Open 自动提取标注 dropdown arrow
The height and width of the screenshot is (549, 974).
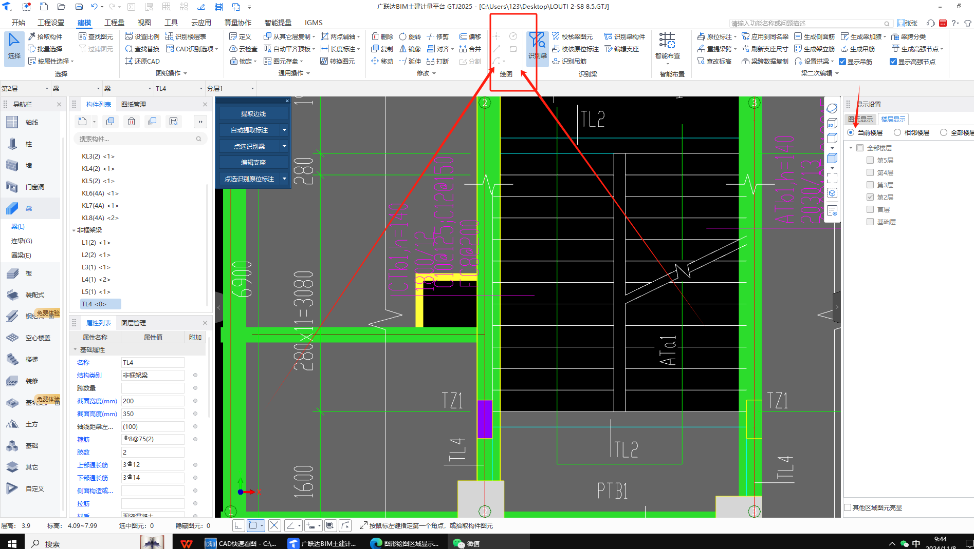284,130
